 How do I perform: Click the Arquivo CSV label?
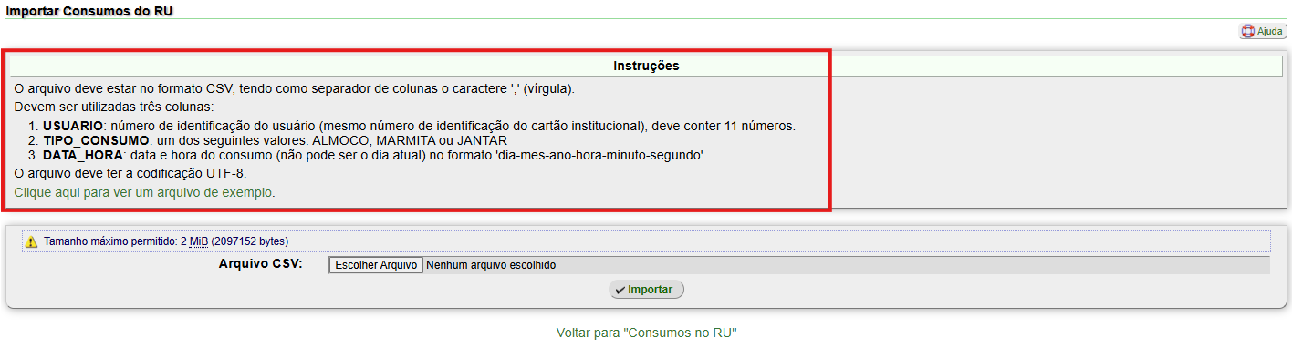pos(260,264)
